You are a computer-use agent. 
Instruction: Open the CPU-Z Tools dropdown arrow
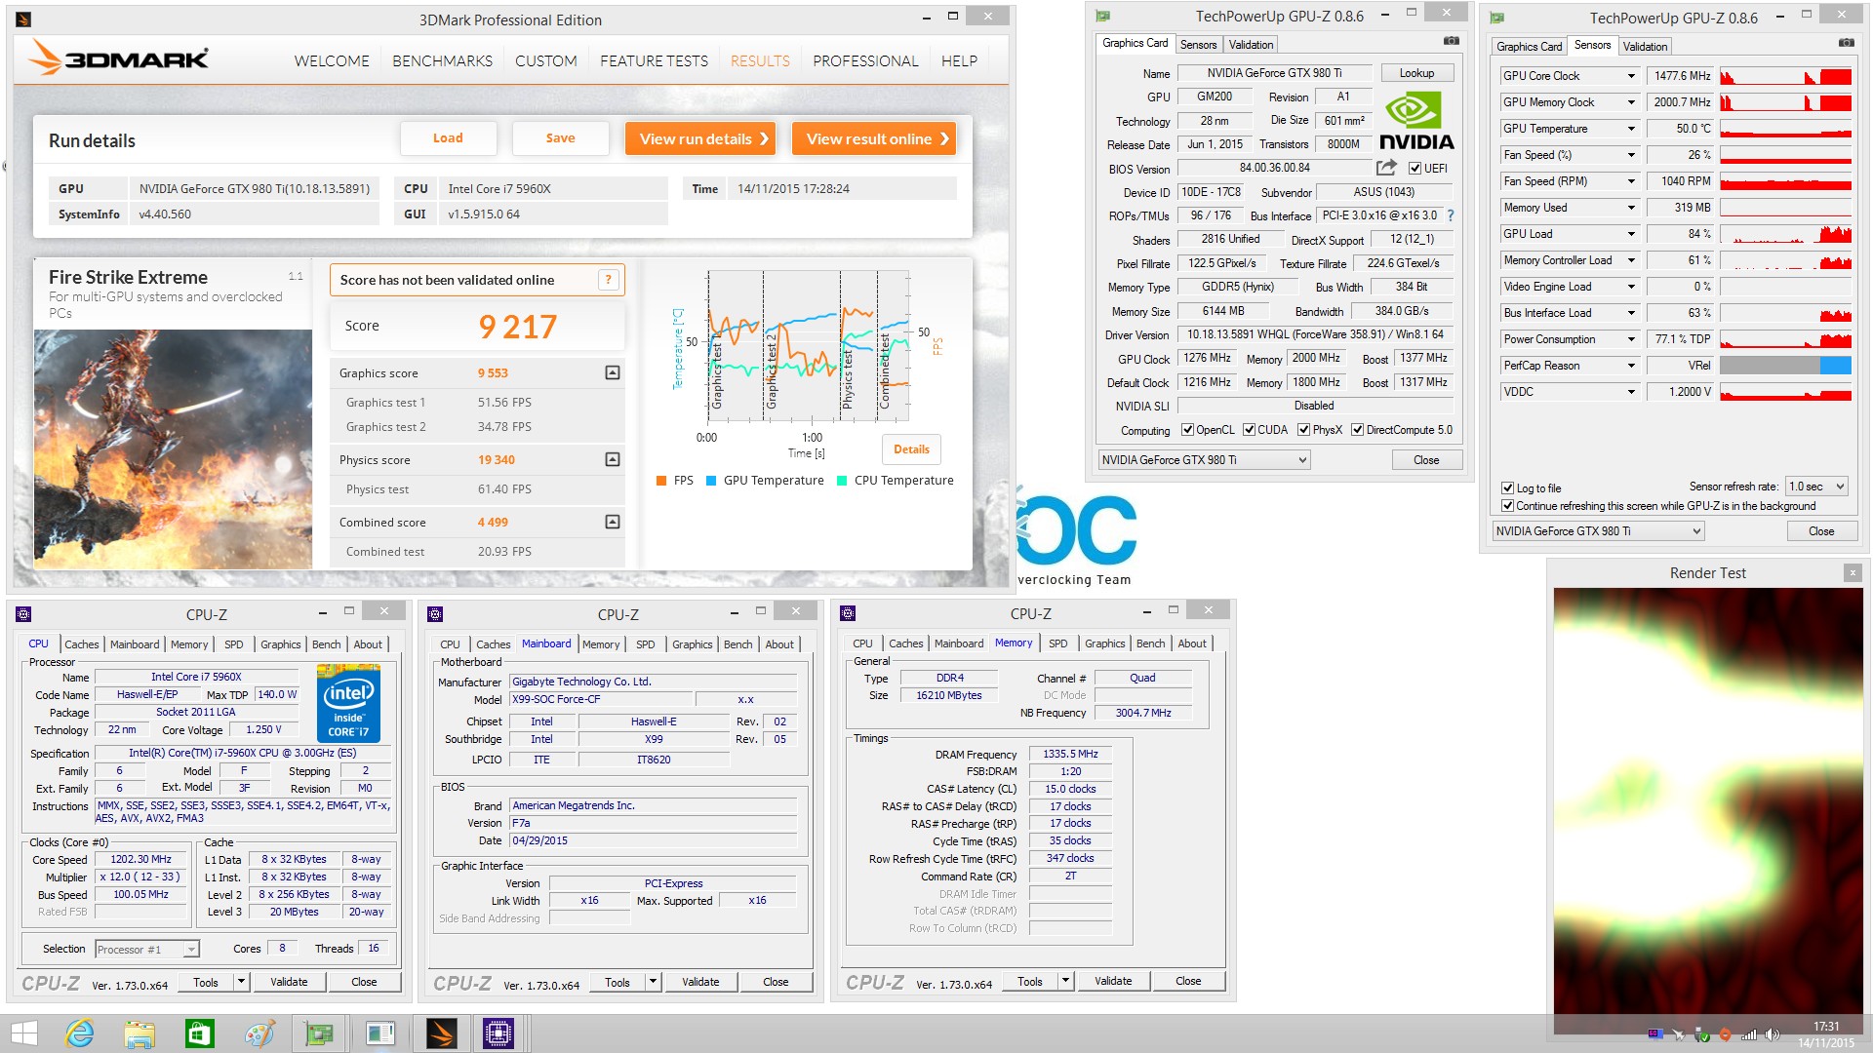pyautogui.click(x=241, y=982)
